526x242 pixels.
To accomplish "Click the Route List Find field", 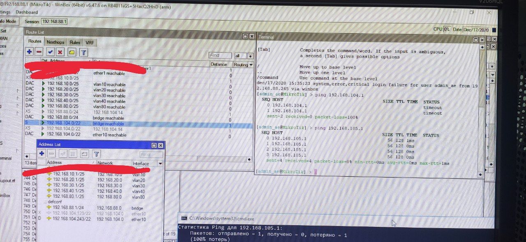I will [220, 55].
